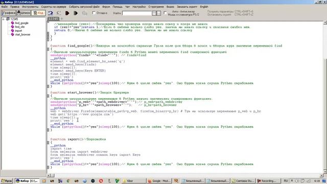Enable the Отладка debug checkbox
The height and width of the screenshot is (184, 327).
(94, 13)
